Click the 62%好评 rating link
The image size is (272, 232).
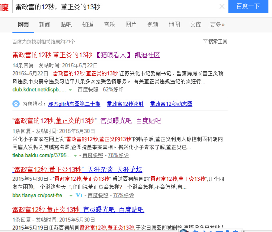pyautogui.click(x=113, y=90)
